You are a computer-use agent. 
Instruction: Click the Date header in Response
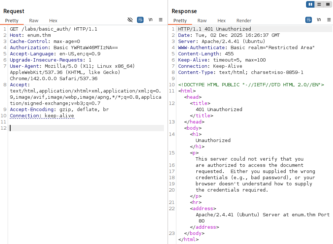pos(229,35)
